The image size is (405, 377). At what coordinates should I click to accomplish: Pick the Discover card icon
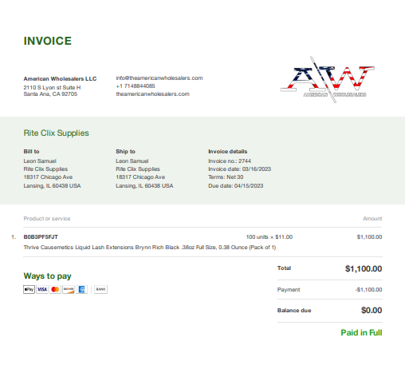coord(69,289)
